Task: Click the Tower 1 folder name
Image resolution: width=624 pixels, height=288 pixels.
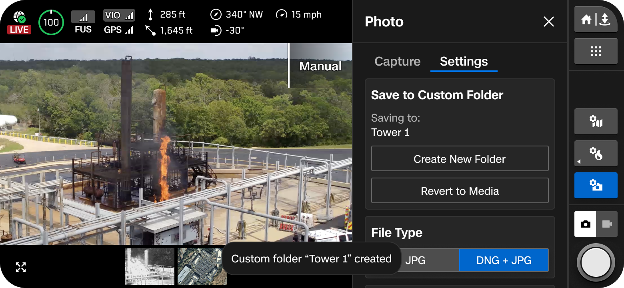Action: point(390,132)
